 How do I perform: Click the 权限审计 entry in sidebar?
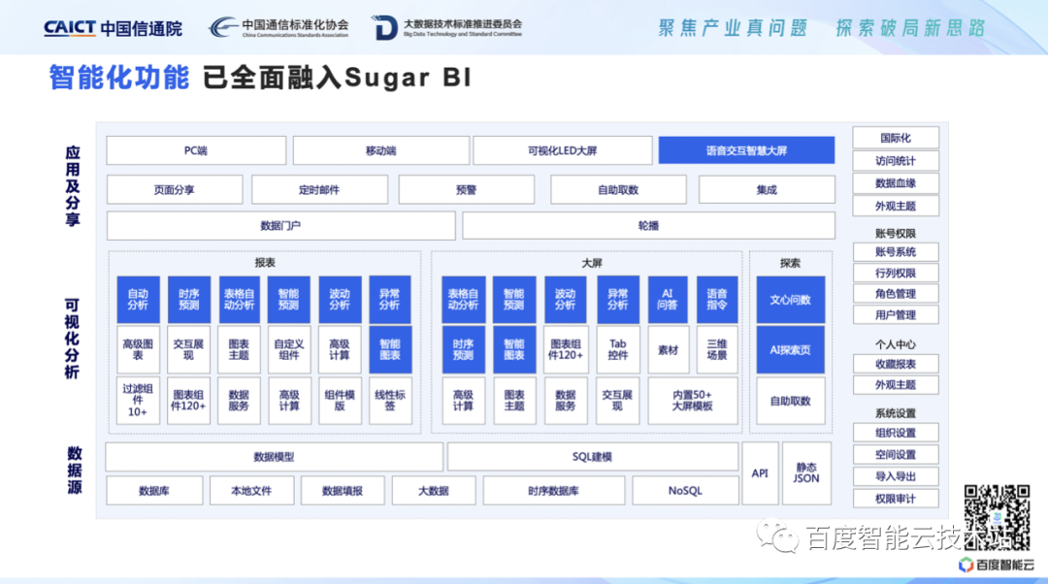point(894,497)
